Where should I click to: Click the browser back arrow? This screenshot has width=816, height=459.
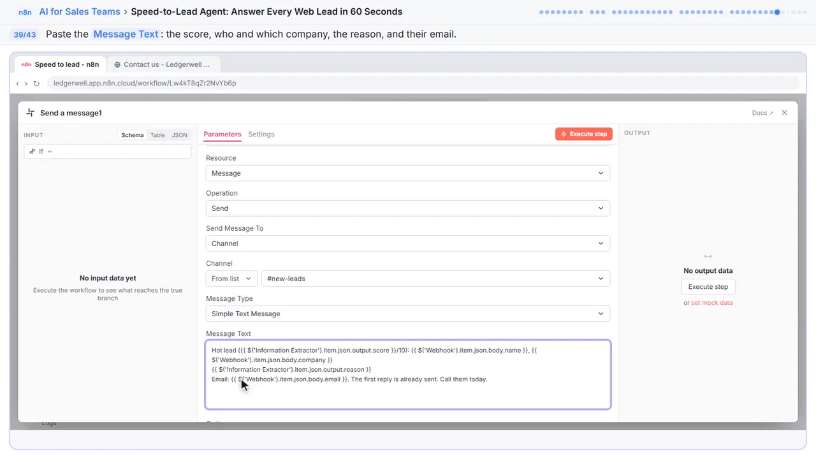[17, 84]
